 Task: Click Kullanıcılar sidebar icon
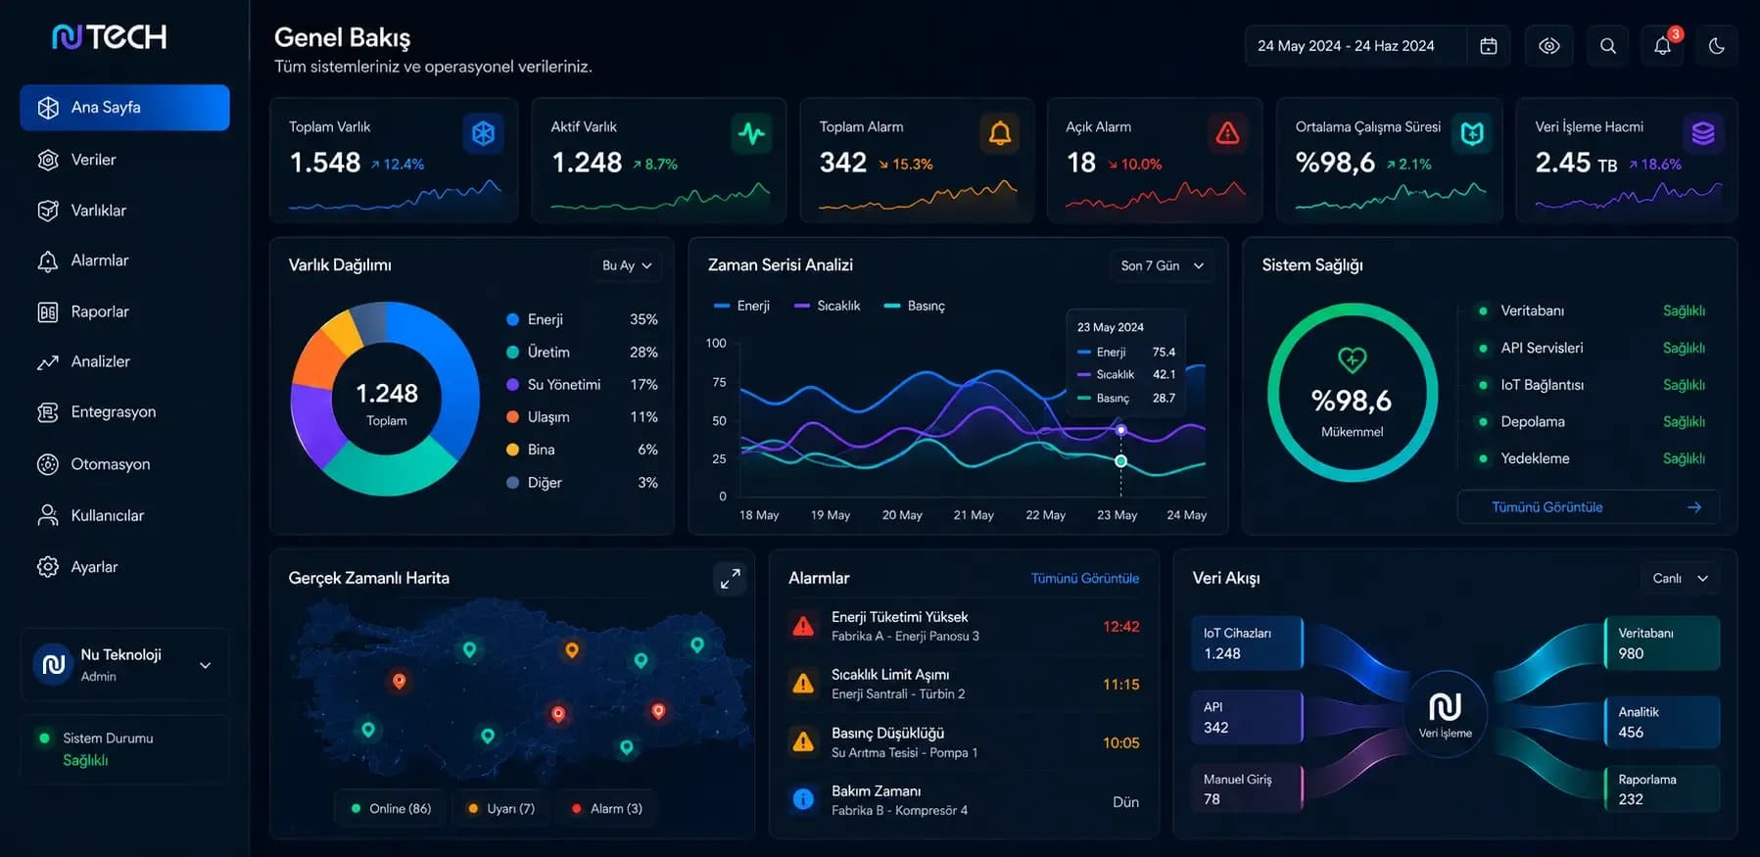click(47, 515)
